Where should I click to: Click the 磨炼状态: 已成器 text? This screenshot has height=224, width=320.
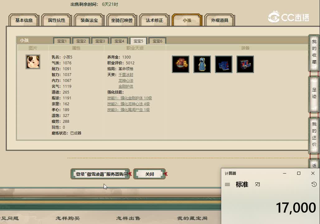click(x=67, y=133)
